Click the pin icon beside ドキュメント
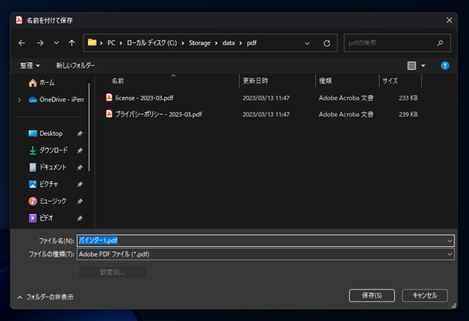469x321 pixels. (80, 168)
